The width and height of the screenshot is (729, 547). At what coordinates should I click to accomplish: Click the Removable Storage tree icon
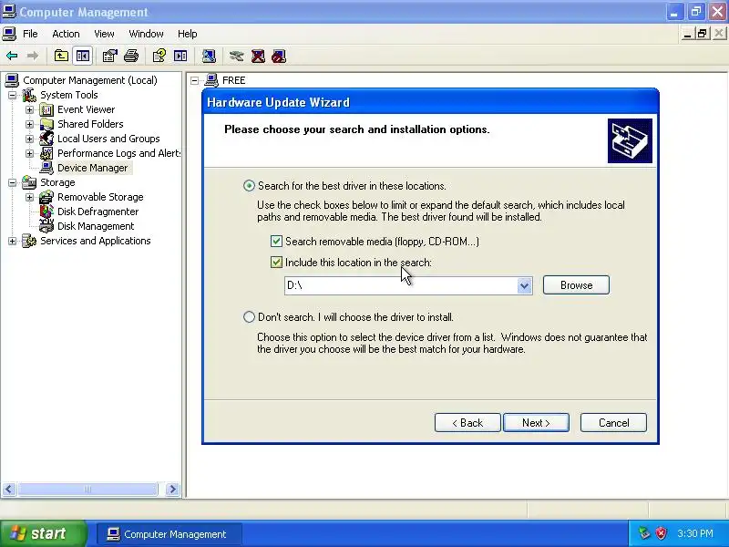point(46,197)
